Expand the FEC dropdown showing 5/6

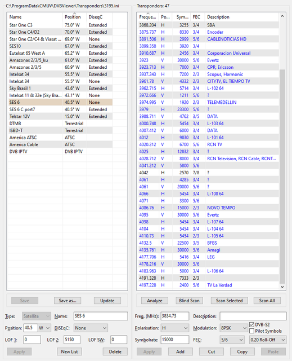(232, 340)
